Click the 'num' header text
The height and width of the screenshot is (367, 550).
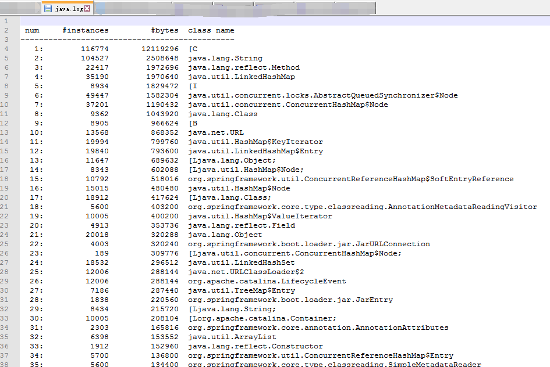32,30
